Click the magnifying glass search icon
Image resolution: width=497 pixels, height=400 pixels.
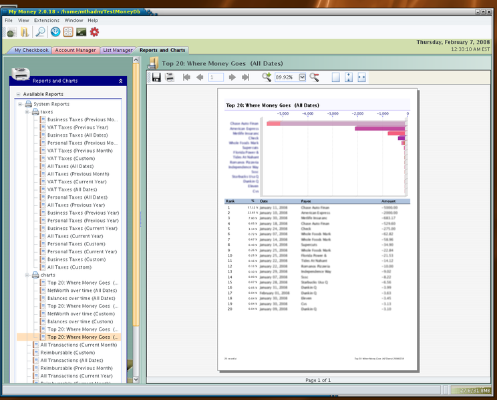(x=40, y=32)
